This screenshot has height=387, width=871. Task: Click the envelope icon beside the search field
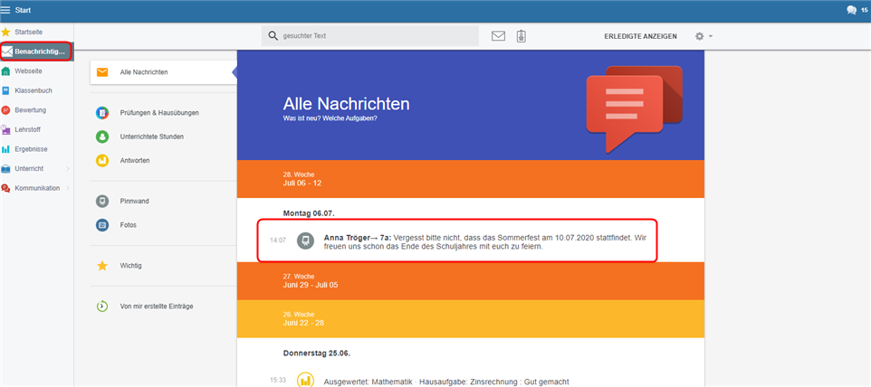[x=498, y=36]
